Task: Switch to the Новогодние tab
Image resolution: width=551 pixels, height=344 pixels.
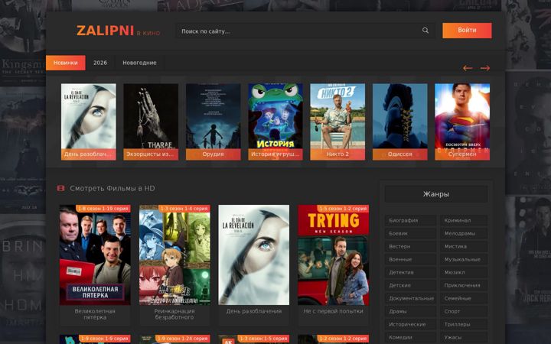Action: click(139, 63)
